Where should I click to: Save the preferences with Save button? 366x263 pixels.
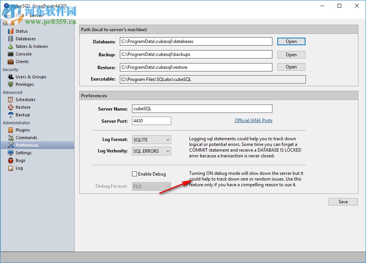coord(343,202)
